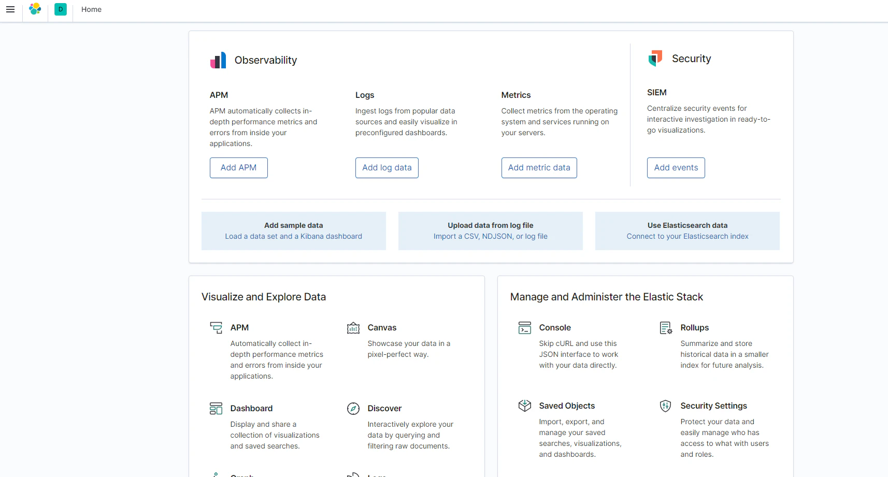The image size is (888, 477).
Task: Open the Console title link
Action: coord(555,328)
